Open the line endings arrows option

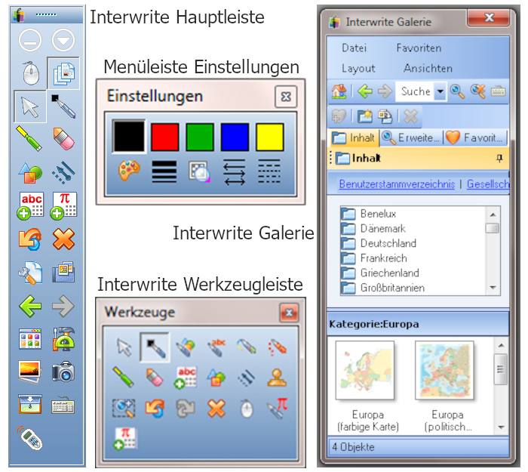[235, 172]
